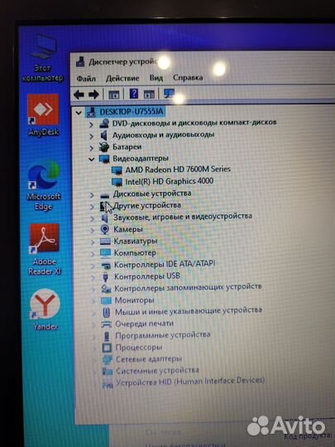This screenshot has height=447, width=335.
Task: Expand the Компьютер category arrow
Action: point(93,254)
